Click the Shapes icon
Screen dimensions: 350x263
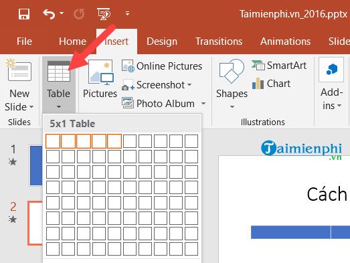232,72
